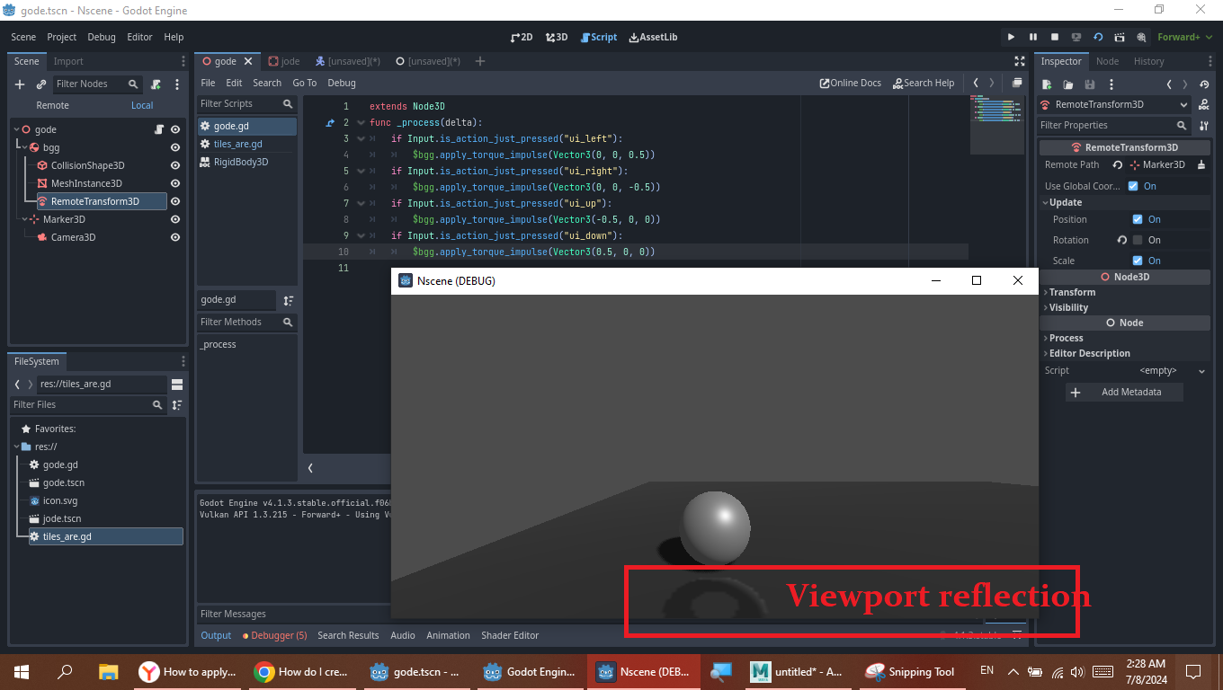Enable Update Rotation checkbox
The width and height of the screenshot is (1223, 690).
(1138, 240)
